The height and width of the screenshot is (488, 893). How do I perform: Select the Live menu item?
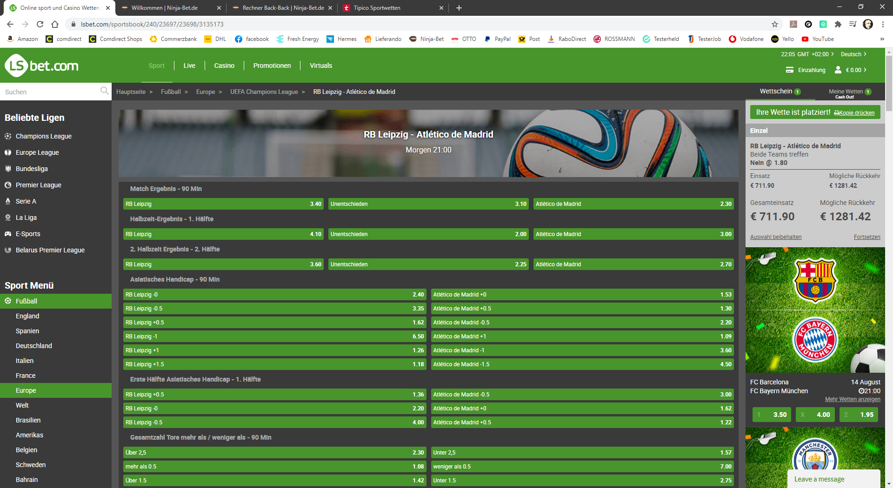coord(189,66)
